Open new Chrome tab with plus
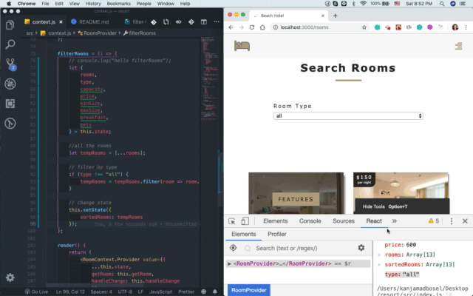Screen dimensions: 473x296 335,16
